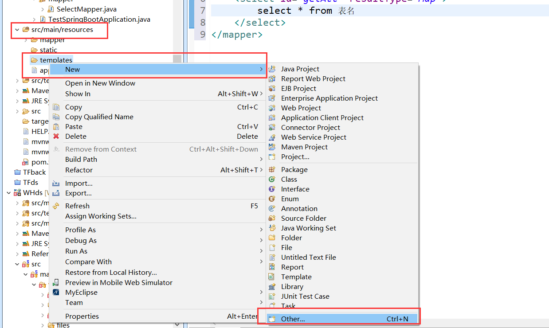Choose Folder in New submenu
Image resolution: width=549 pixels, height=328 pixels.
tap(291, 238)
